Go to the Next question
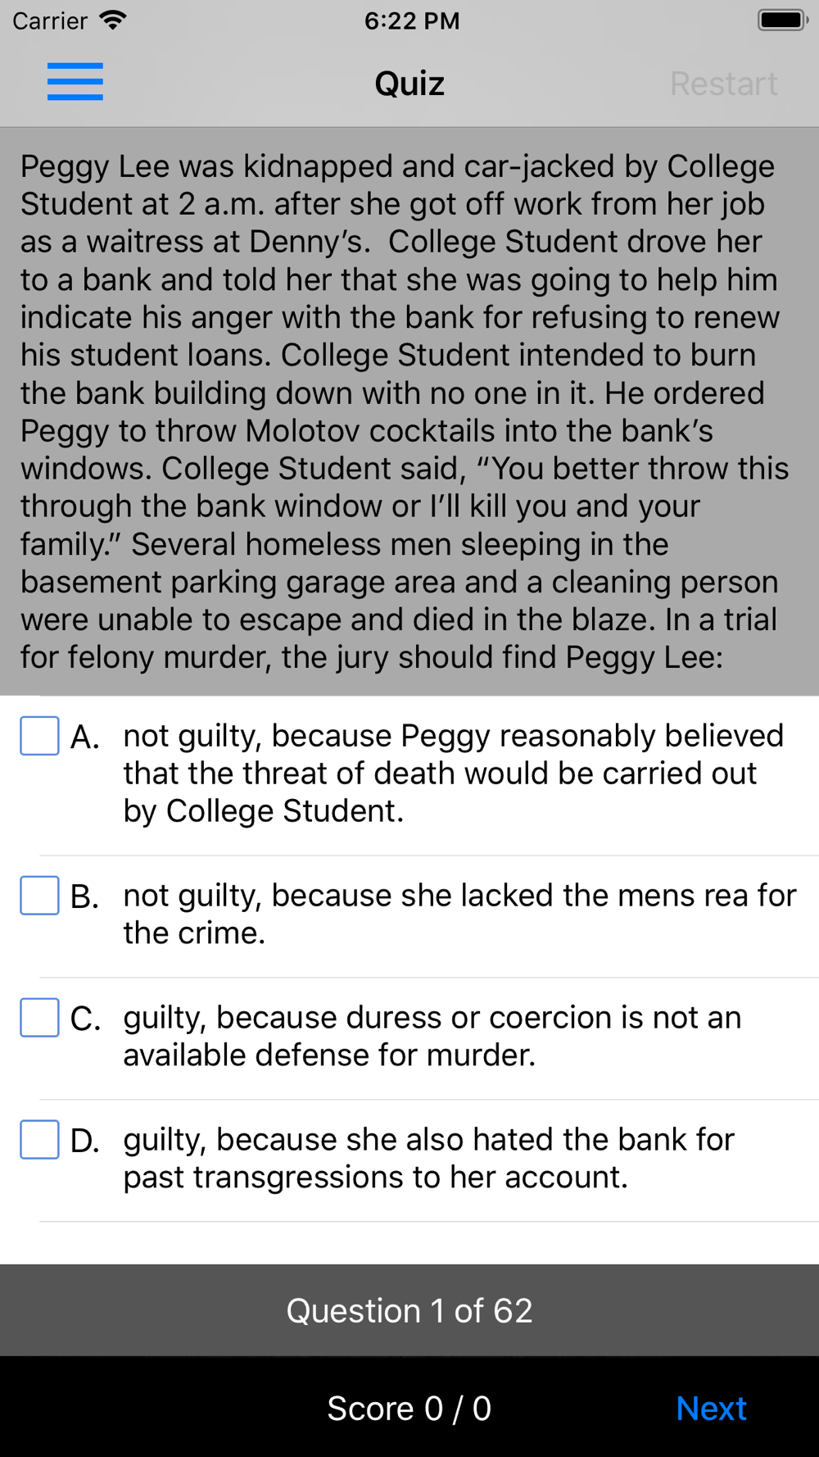The image size is (819, 1457). (x=711, y=1409)
